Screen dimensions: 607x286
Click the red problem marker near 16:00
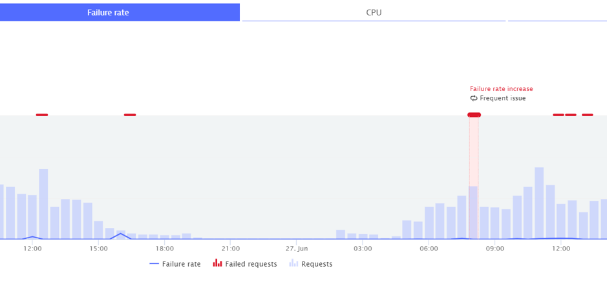click(130, 115)
